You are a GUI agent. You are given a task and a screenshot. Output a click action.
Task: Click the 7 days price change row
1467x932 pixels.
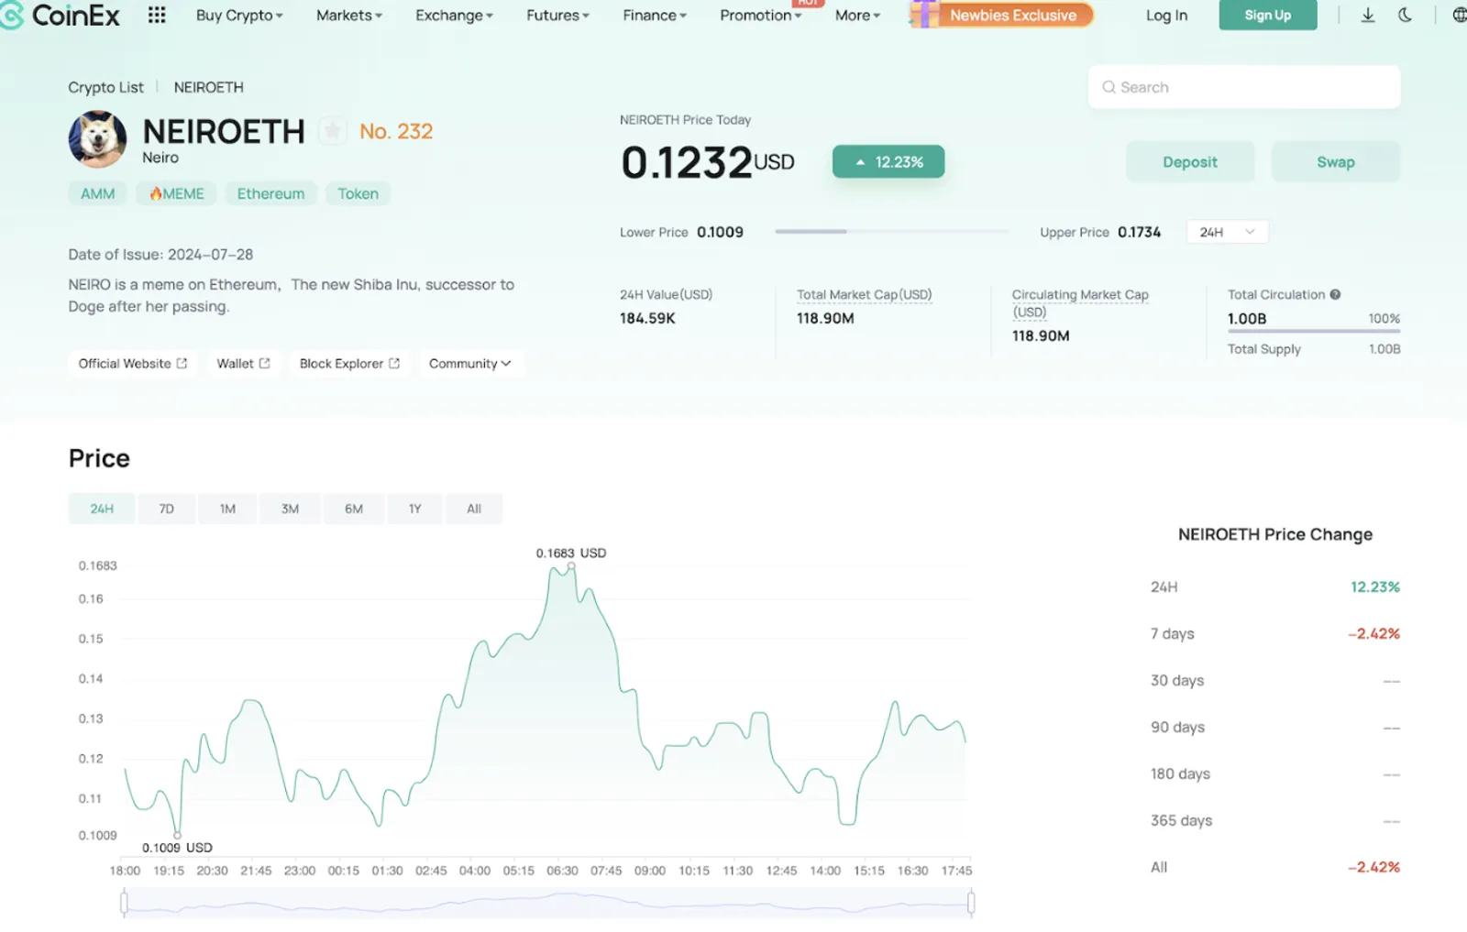point(1275,633)
